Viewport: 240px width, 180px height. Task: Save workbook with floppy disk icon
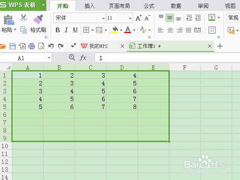(13, 46)
